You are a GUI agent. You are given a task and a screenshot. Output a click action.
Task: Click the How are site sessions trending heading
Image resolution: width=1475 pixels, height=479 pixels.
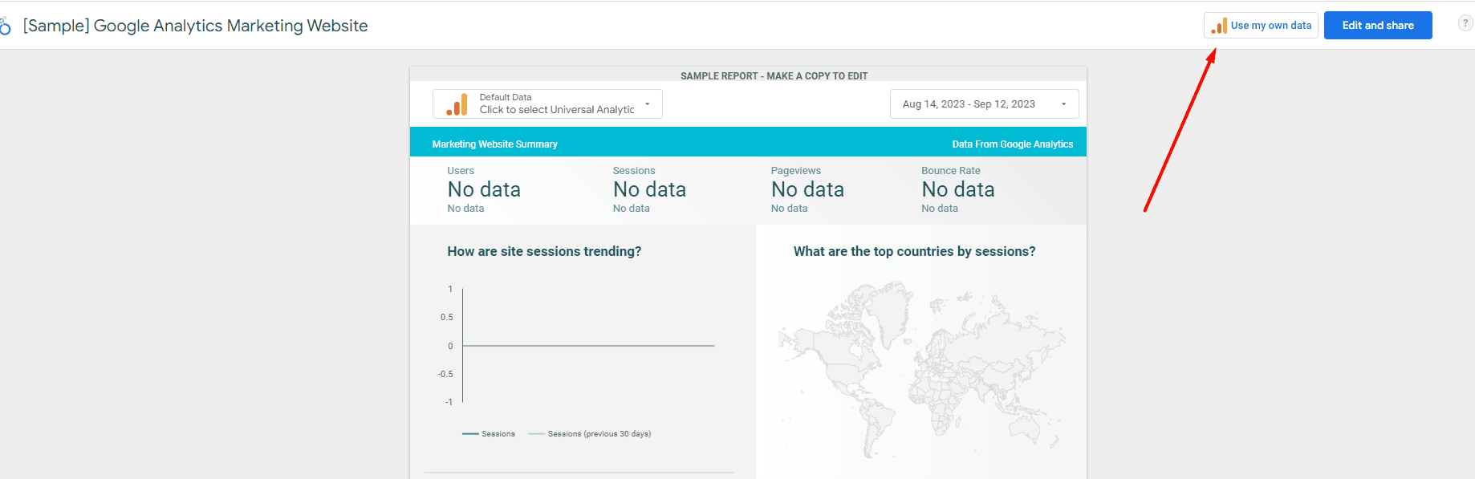pos(544,251)
